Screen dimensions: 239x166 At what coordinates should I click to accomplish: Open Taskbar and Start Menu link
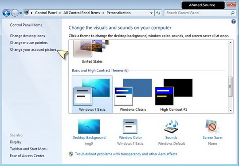(x=29, y=149)
